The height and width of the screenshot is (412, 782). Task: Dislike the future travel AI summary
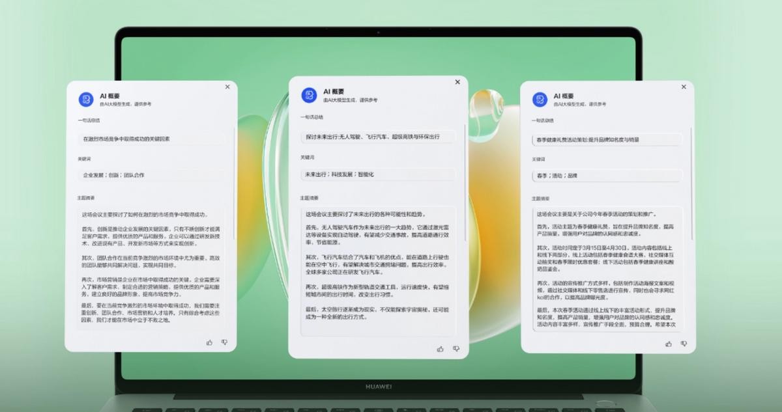point(456,349)
